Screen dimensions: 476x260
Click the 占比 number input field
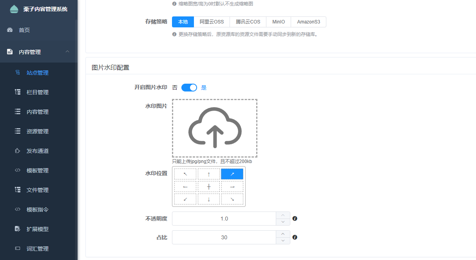[224, 237]
